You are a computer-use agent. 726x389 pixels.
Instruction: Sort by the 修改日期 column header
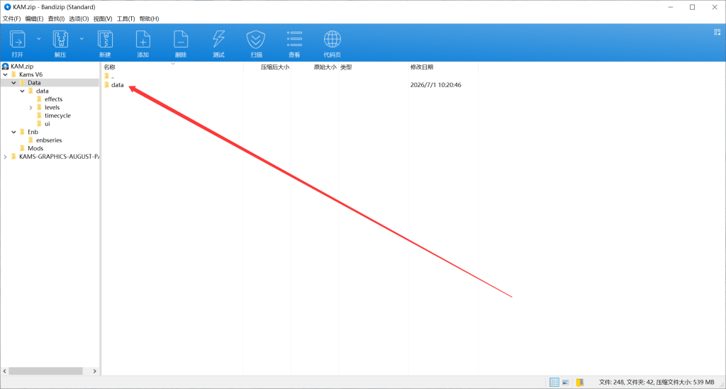pyautogui.click(x=421, y=67)
